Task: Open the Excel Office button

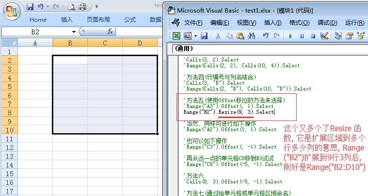Action: click(x=12, y=11)
